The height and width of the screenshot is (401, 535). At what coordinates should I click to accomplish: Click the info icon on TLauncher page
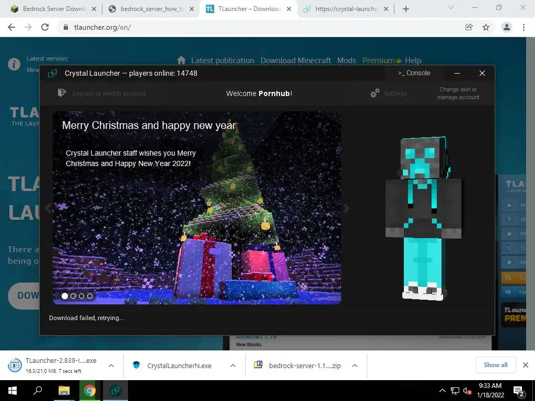[x=14, y=64]
